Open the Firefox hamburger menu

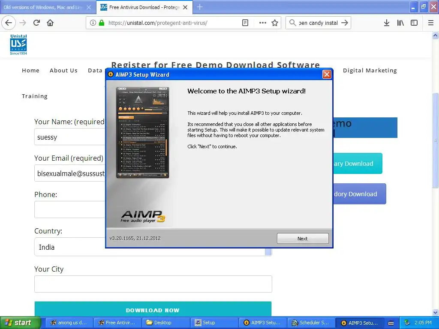(x=431, y=23)
